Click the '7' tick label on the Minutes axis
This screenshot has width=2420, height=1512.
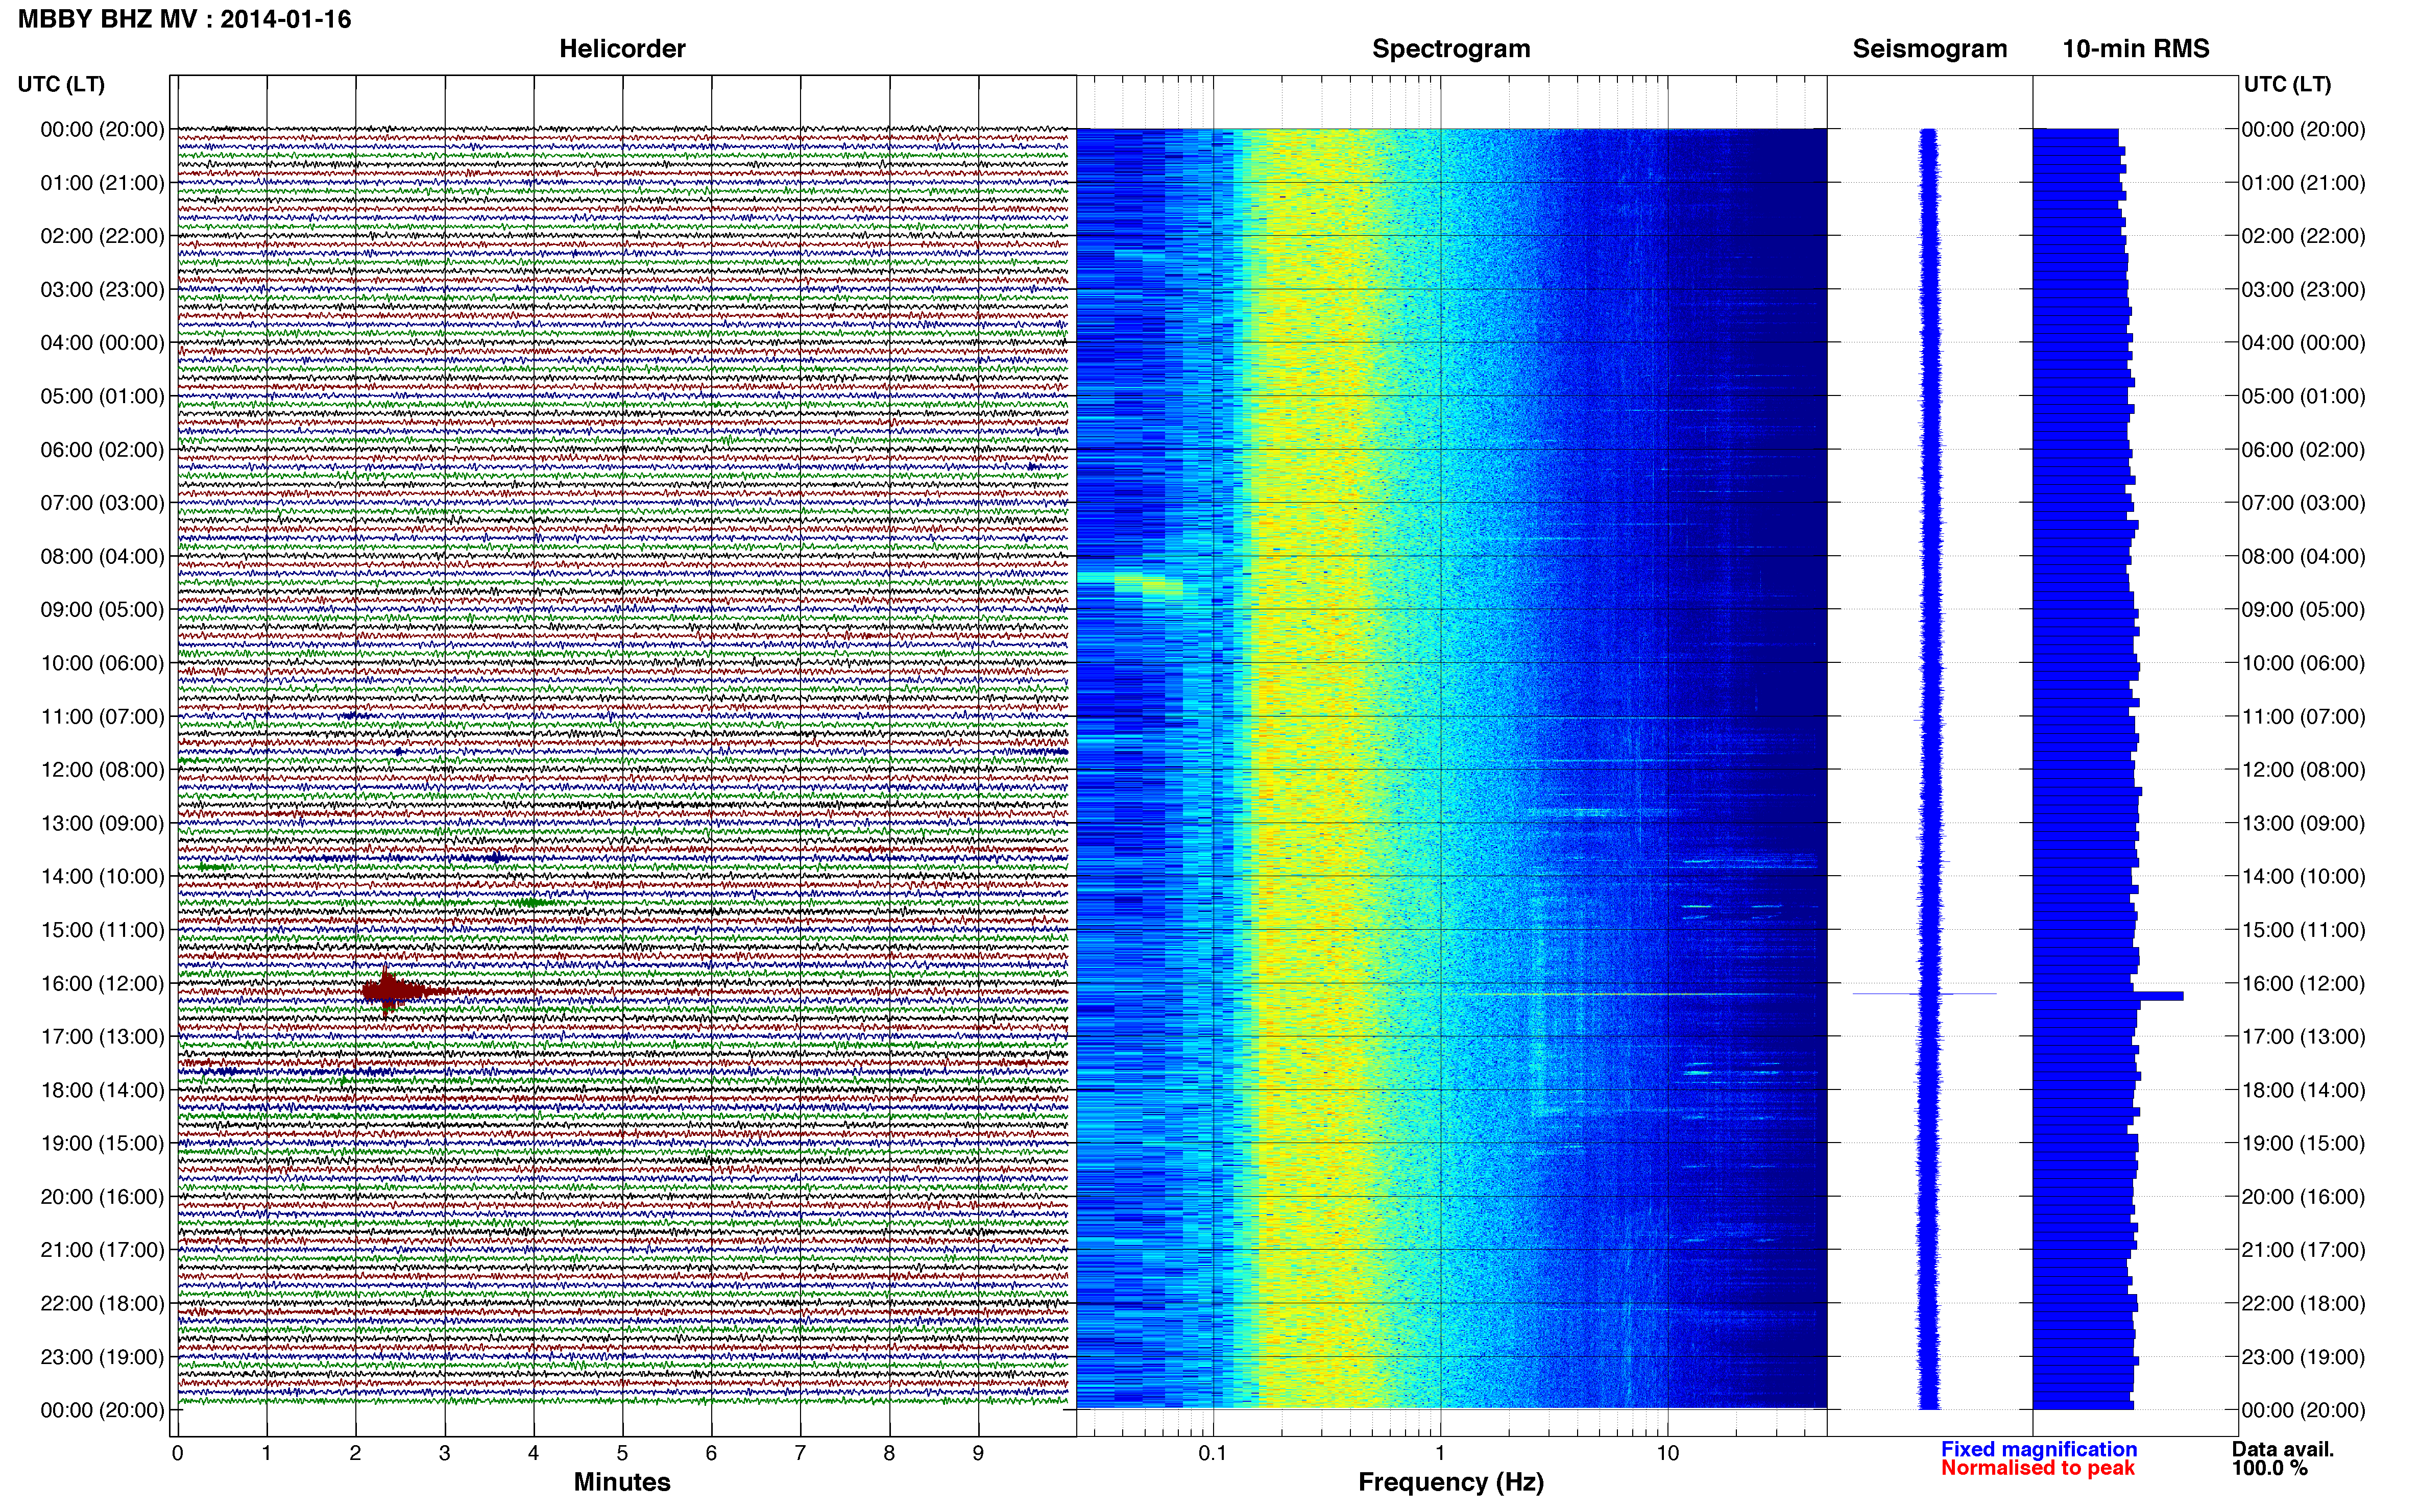801,1454
